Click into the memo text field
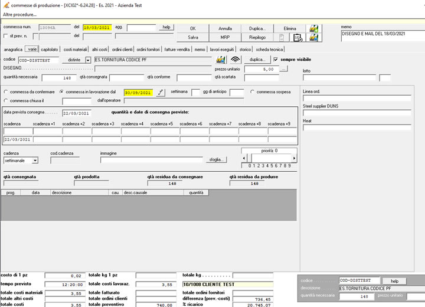The width and height of the screenshot is (425, 307). [x=381, y=37]
